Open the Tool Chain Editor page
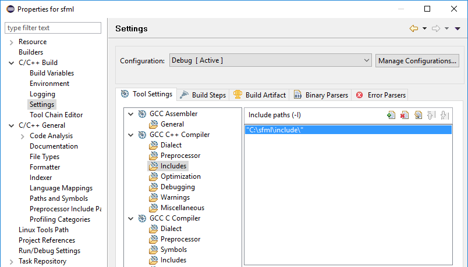 tap(56, 115)
